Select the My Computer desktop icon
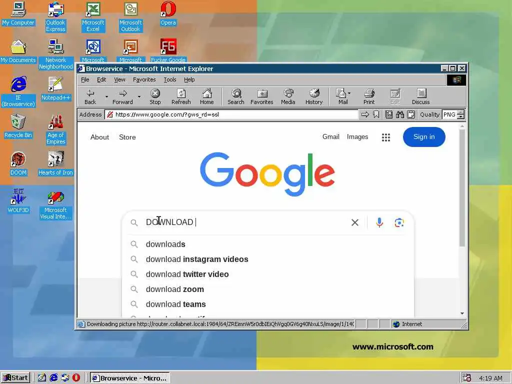 click(18, 14)
